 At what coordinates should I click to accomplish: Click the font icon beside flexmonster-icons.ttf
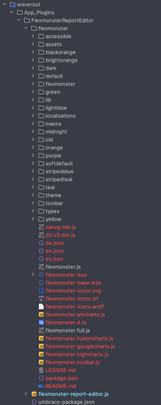click(41, 298)
